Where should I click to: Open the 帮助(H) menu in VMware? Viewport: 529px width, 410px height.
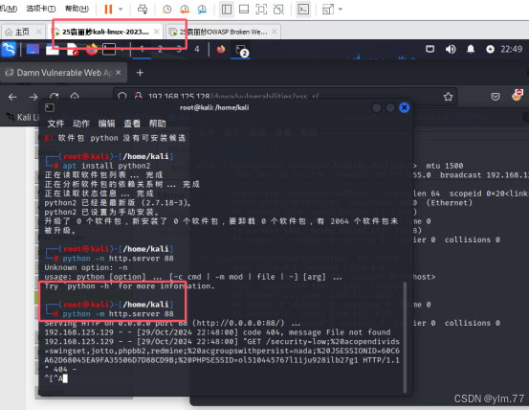[x=77, y=9]
